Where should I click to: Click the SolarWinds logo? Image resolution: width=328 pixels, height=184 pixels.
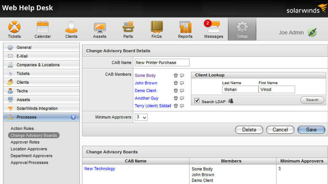(x=306, y=9)
